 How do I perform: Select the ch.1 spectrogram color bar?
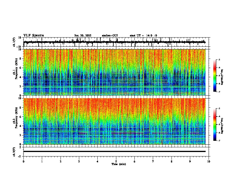point(215,76)
